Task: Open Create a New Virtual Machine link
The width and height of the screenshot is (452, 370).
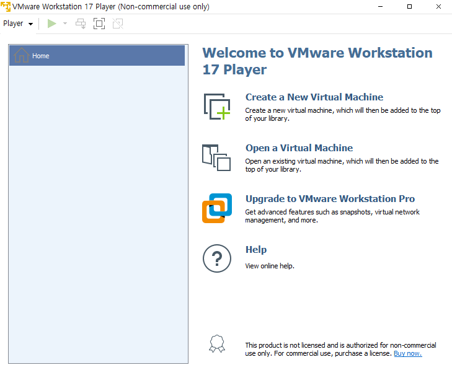Action: [314, 97]
